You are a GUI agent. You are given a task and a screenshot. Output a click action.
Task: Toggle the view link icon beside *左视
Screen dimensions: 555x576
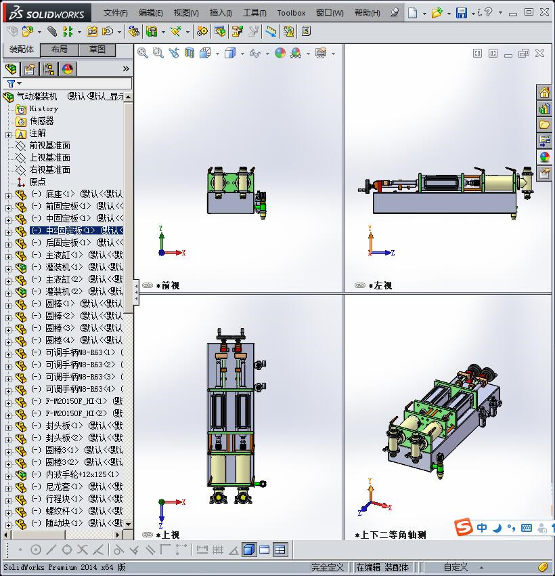[360, 285]
